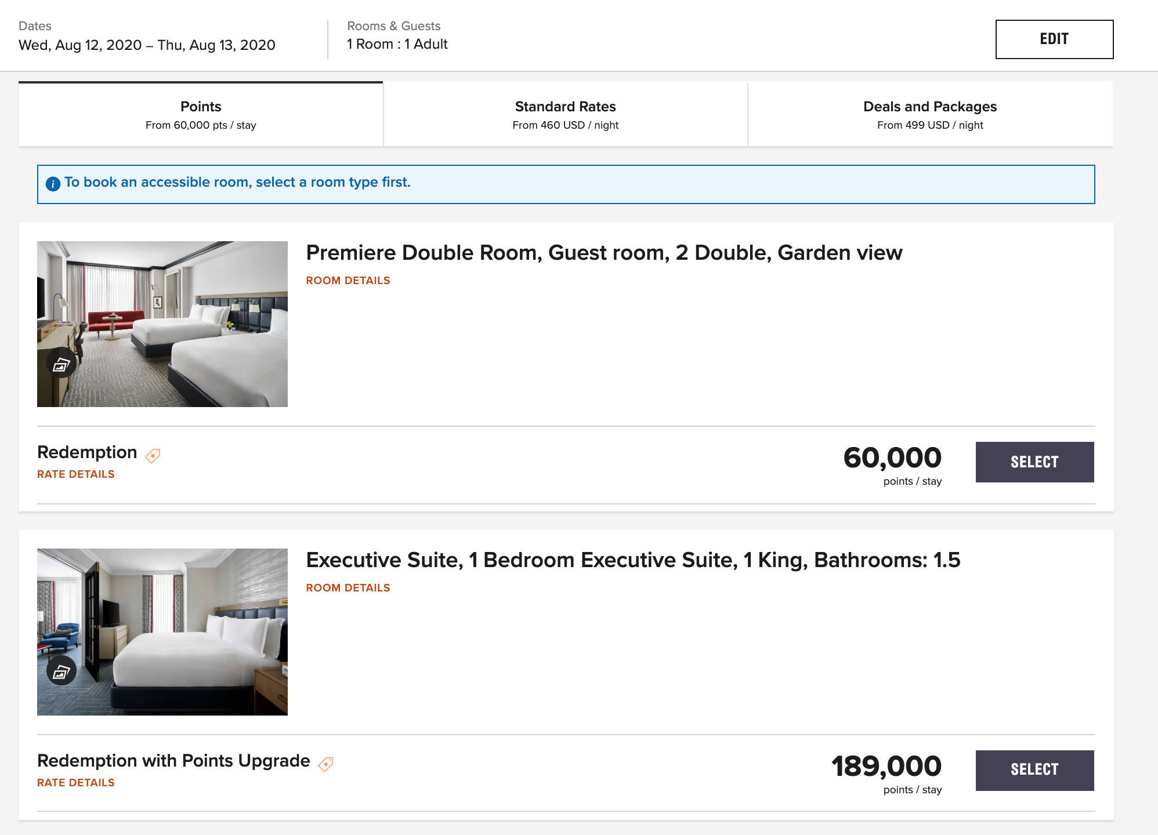Switch to the Standard Rates tab

(x=565, y=115)
